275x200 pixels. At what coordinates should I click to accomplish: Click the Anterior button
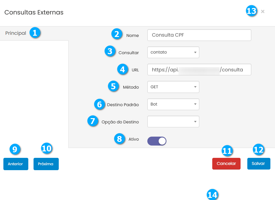point(16,164)
